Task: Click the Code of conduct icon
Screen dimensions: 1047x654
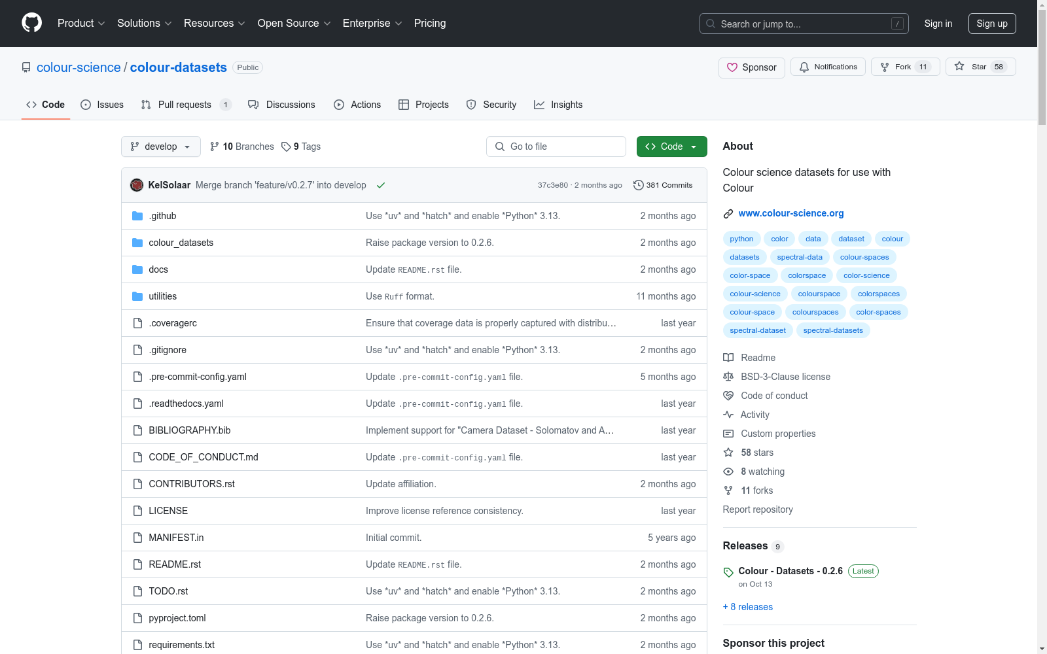Action: (x=728, y=396)
